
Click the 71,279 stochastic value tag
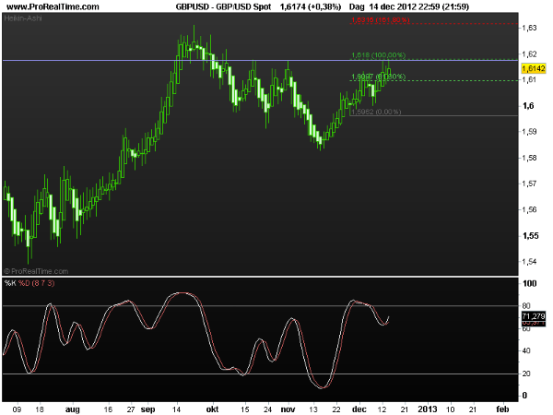click(x=534, y=316)
